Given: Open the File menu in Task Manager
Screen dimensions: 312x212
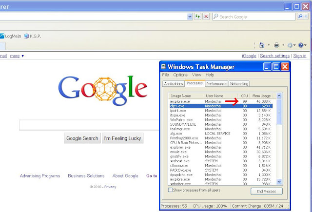Looking at the screenshot, I should 165,75.
